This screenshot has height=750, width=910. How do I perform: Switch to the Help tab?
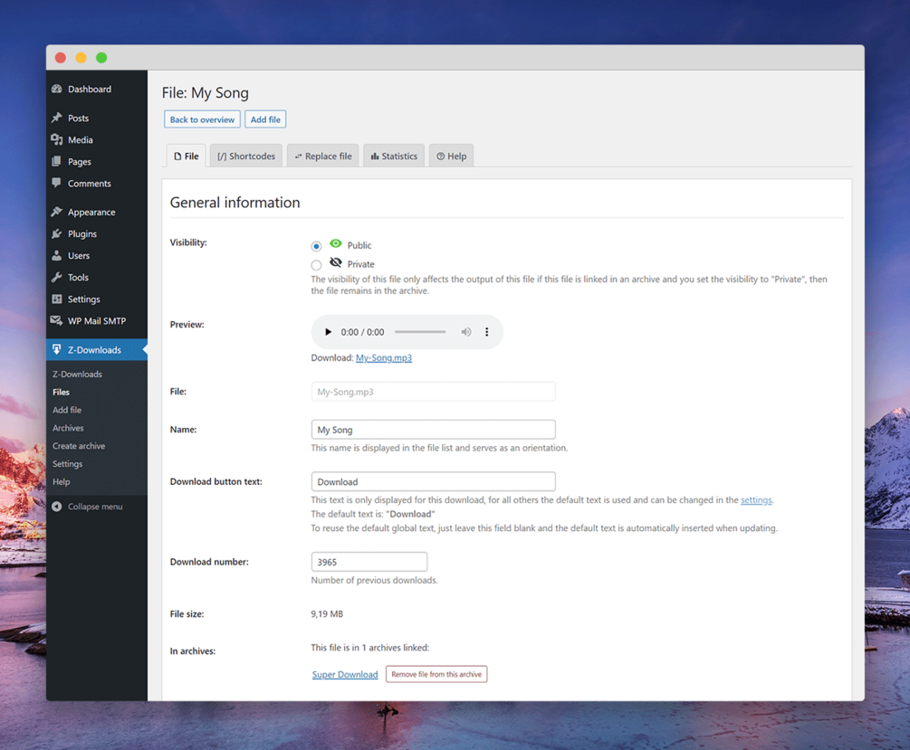[452, 156]
